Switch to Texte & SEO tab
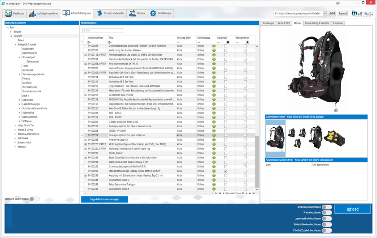Image resolution: width=377 pixels, height=238 pixels. [284, 23]
